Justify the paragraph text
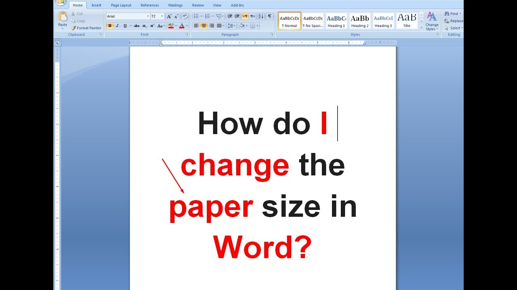 (x=219, y=26)
